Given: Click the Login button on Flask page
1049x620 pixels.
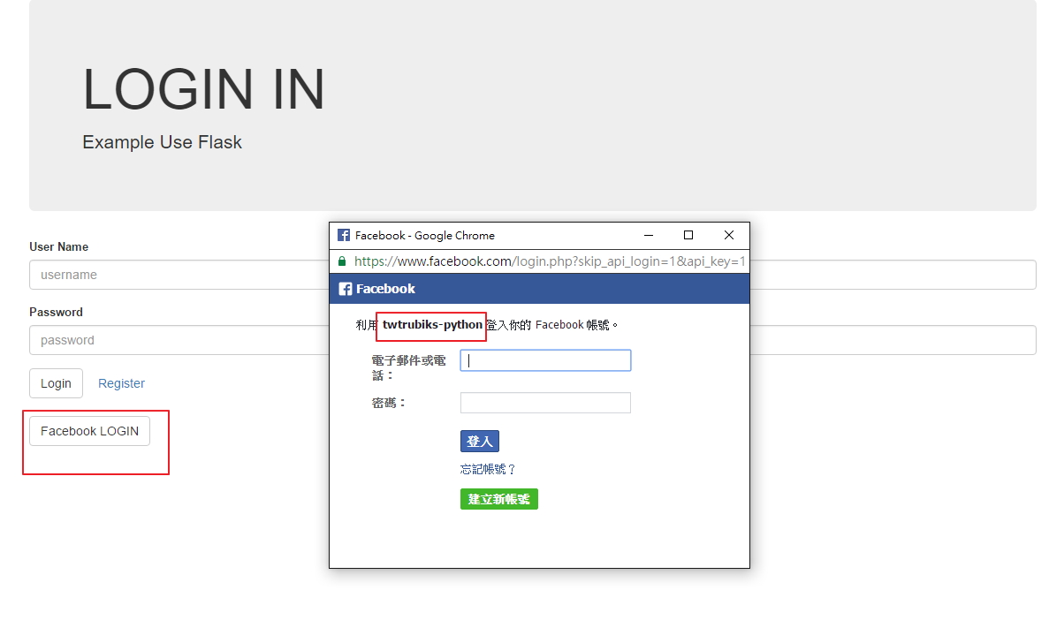Looking at the screenshot, I should tap(57, 383).
